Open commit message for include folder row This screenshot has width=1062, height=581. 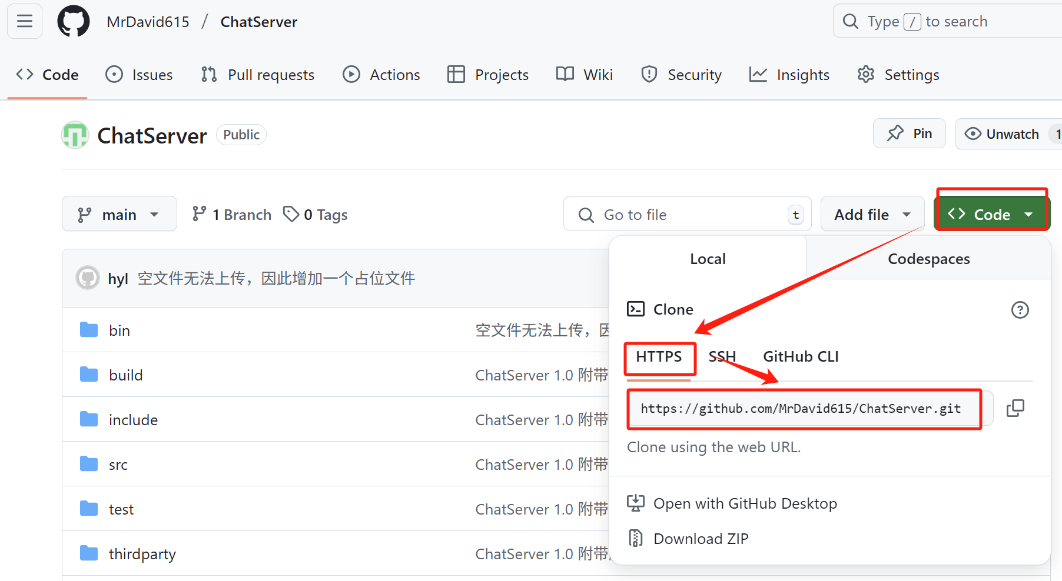[x=542, y=420]
